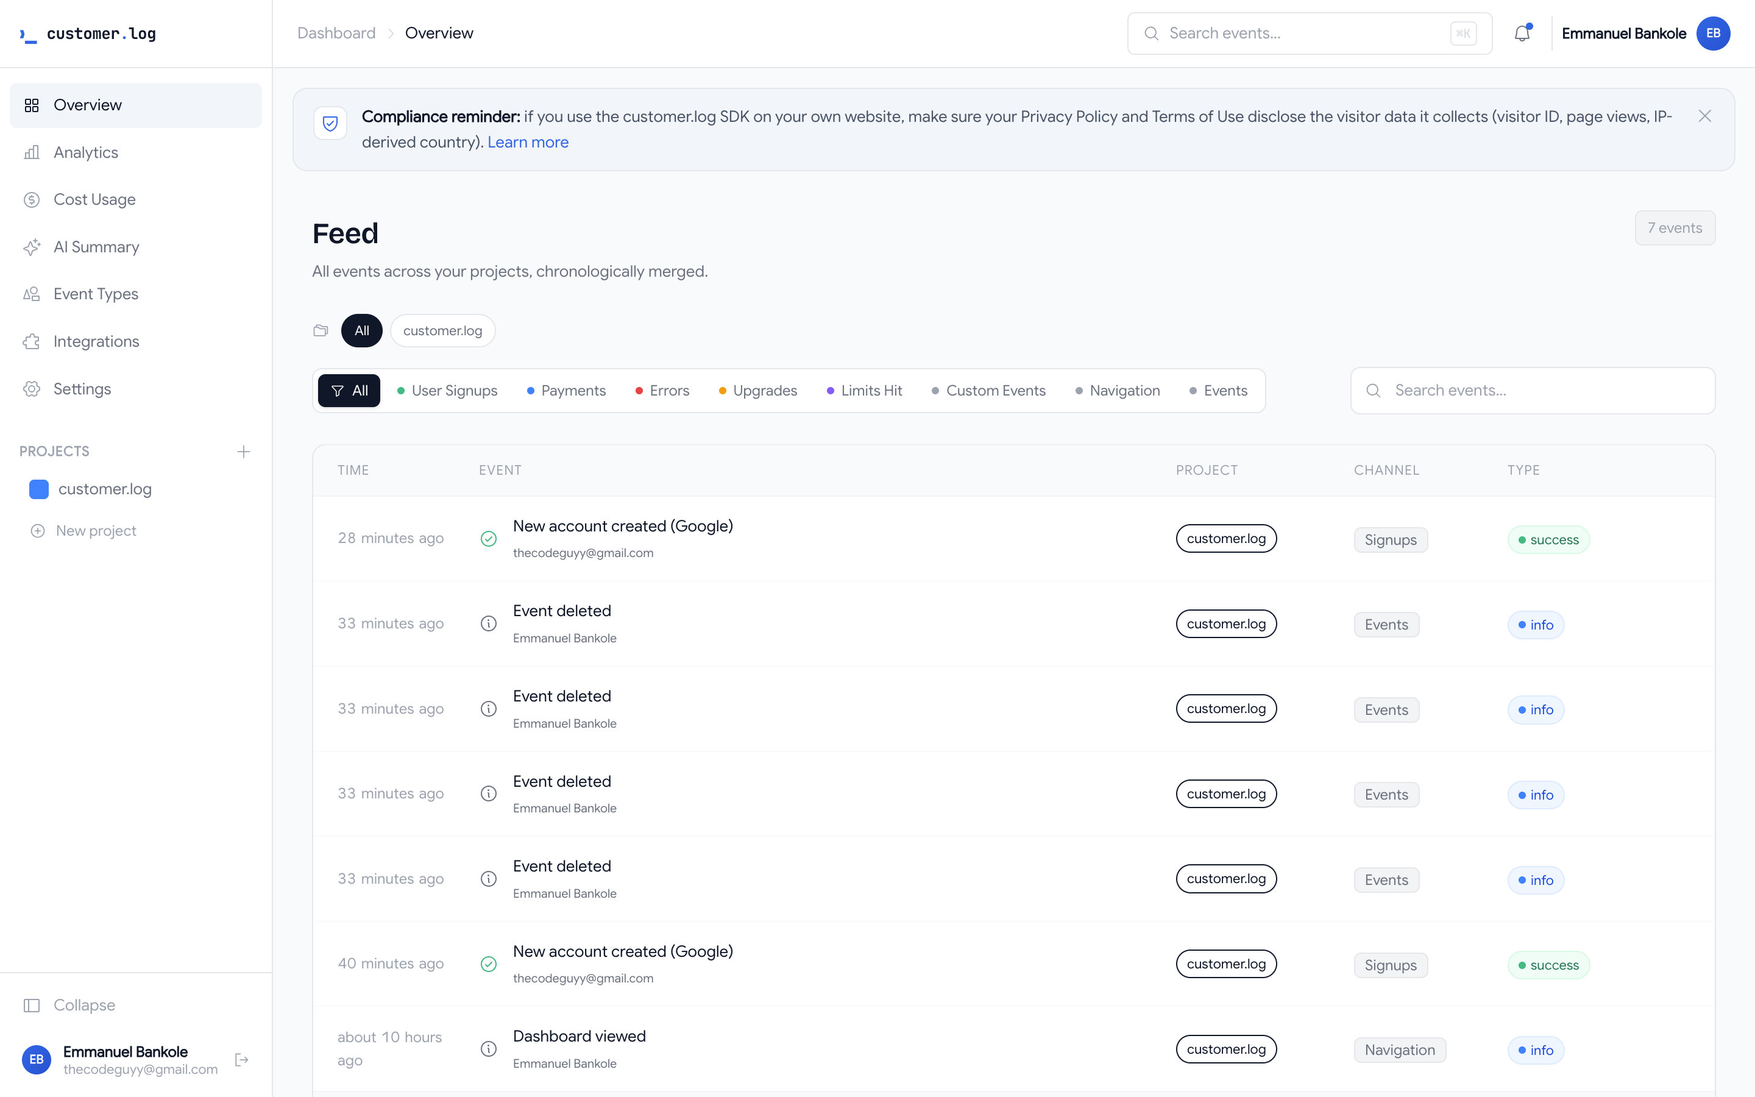Open the notifications bell
The image size is (1755, 1097).
(1522, 34)
